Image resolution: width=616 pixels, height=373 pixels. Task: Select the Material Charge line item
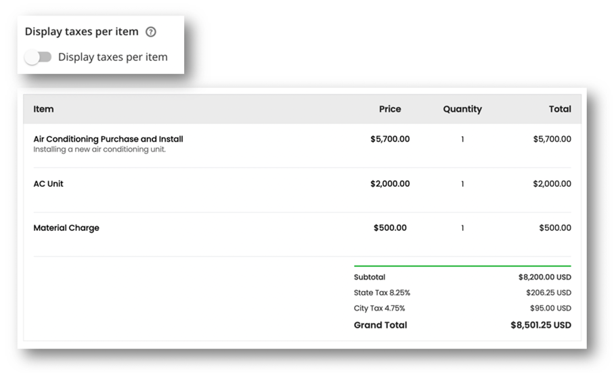(x=66, y=228)
